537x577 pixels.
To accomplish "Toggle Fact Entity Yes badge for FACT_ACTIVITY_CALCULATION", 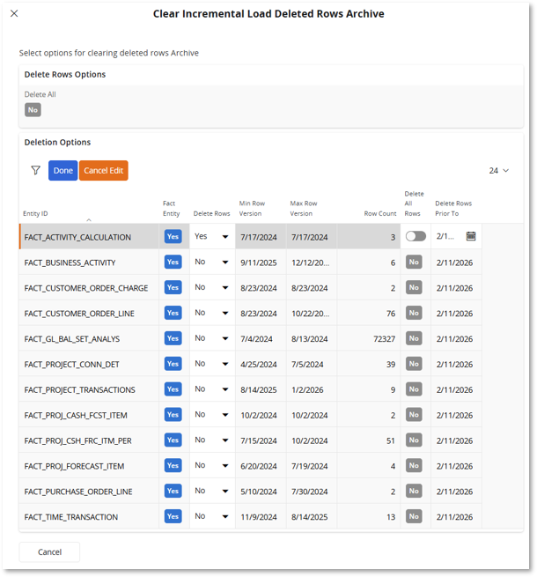I will (173, 236).
